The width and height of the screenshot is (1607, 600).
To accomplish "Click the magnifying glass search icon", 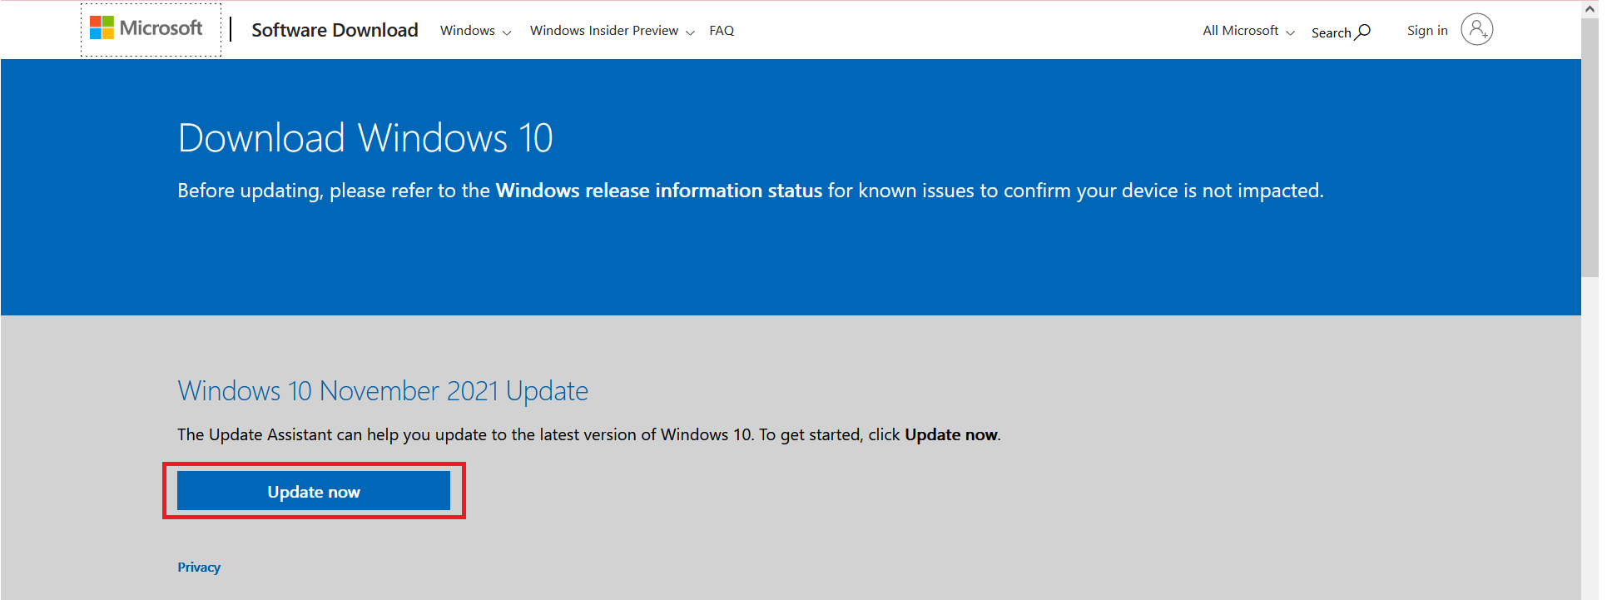I will point(1363,32).
